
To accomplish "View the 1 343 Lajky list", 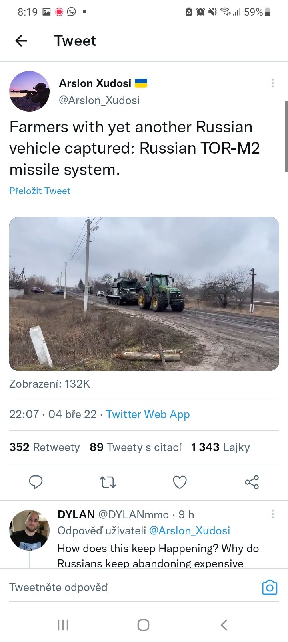I will coord(220,447).
